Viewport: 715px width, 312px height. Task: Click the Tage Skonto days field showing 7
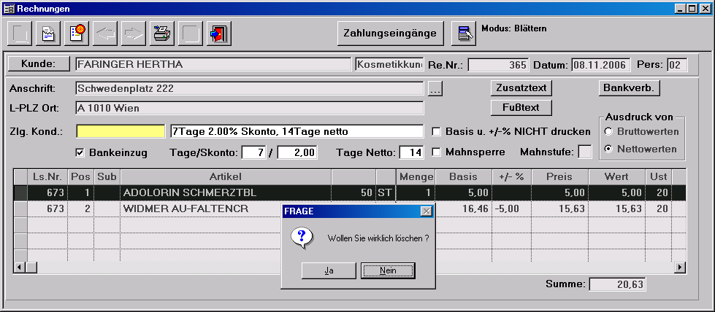[254, 152]
